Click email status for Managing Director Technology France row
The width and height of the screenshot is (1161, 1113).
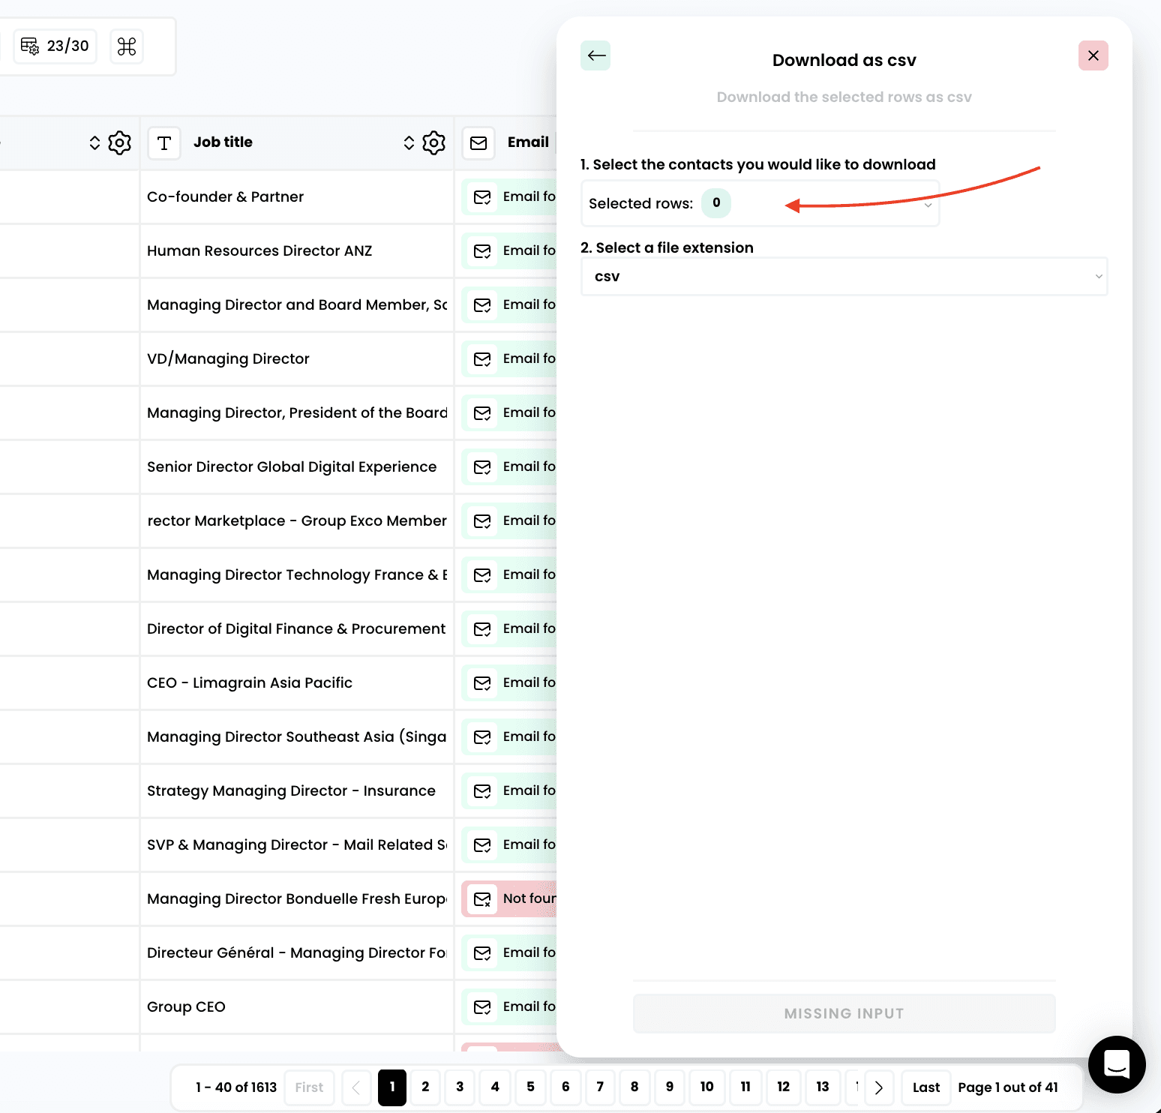509,574
